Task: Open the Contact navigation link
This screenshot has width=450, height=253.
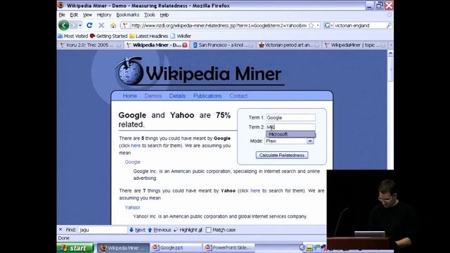Action: click(238, 96)
